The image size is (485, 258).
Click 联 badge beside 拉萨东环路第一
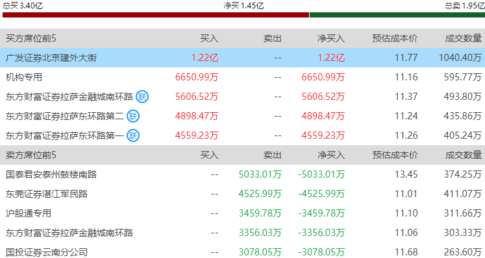[133, 135]
